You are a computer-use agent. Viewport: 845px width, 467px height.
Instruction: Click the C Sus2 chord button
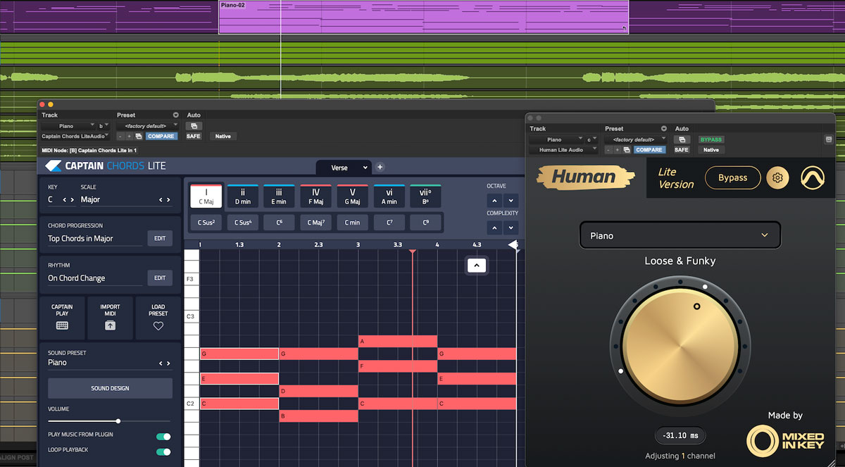point(206,223)
